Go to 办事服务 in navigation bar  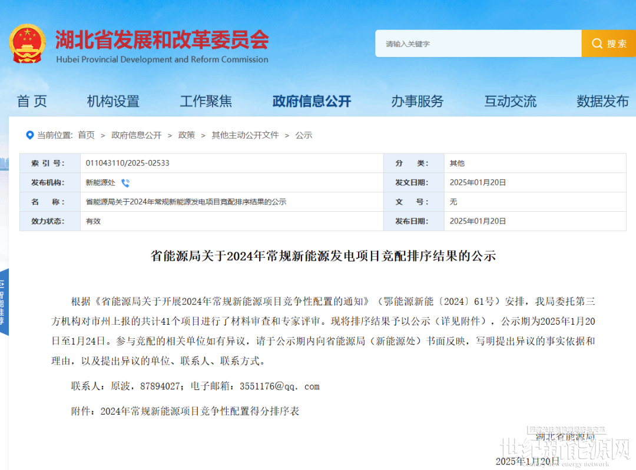click(x=418, y=101)
